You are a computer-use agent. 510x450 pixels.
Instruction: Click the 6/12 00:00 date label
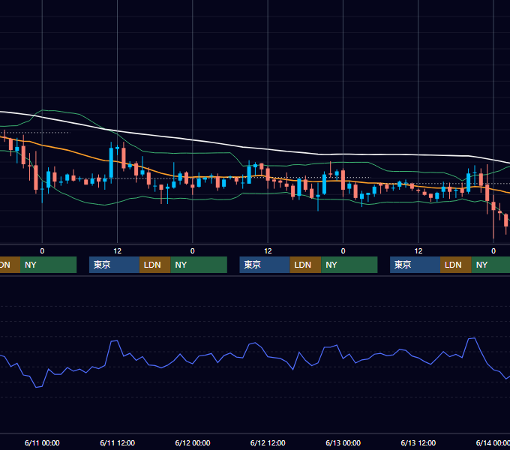[193, 442]
